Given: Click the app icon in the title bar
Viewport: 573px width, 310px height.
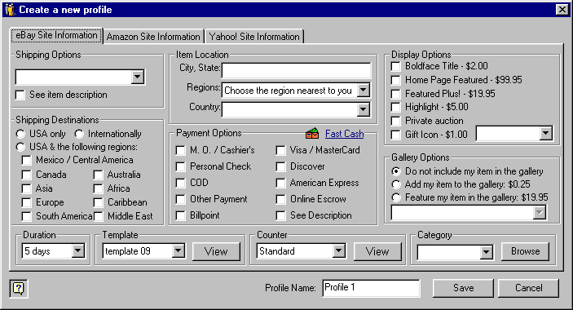Looking at the screenshot, I should 10,10.
